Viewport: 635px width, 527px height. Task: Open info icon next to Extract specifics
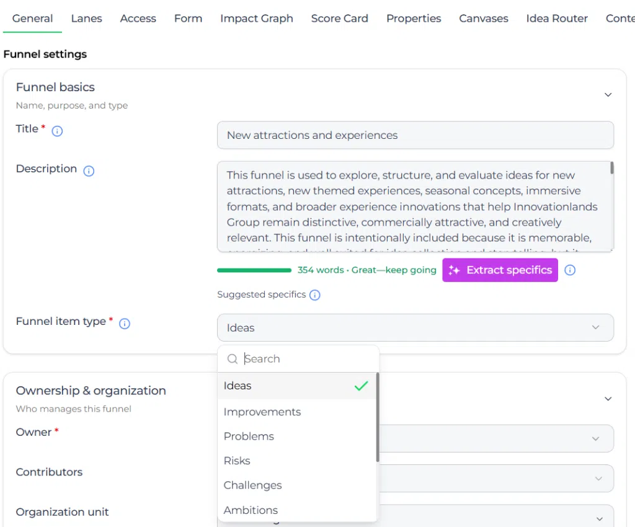point(570,270)
